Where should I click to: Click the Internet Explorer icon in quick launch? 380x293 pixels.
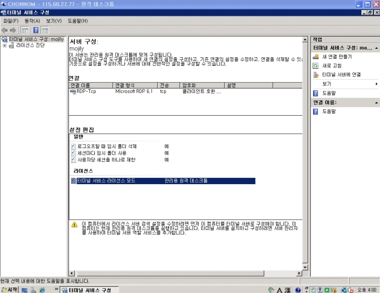(43, 290)
